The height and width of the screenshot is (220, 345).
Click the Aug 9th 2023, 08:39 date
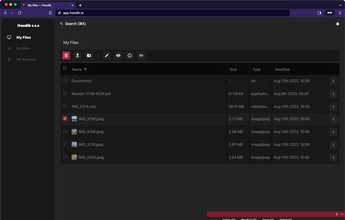click(291, 94)
